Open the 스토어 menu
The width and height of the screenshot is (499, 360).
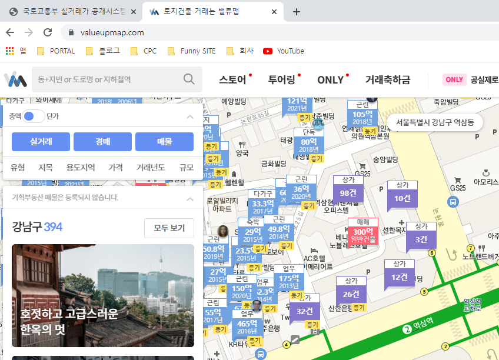(232, 79)
